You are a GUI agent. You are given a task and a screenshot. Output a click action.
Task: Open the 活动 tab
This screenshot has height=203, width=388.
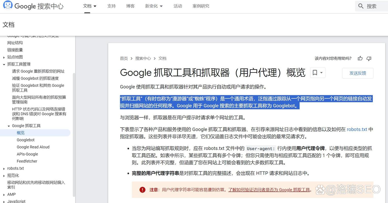pyautogui.click(x=178, y=6)
